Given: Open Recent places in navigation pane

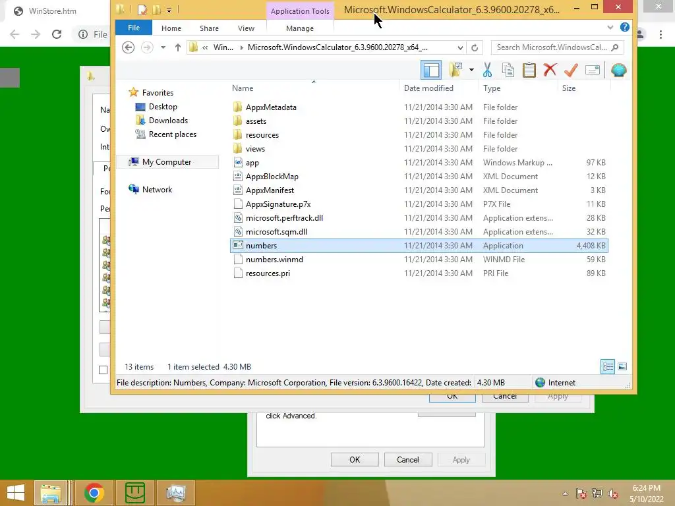Looking at the screenshot, I should click(x=173, y=134).
